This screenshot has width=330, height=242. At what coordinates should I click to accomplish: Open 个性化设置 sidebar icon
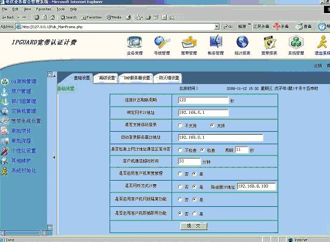click(5, 151)
